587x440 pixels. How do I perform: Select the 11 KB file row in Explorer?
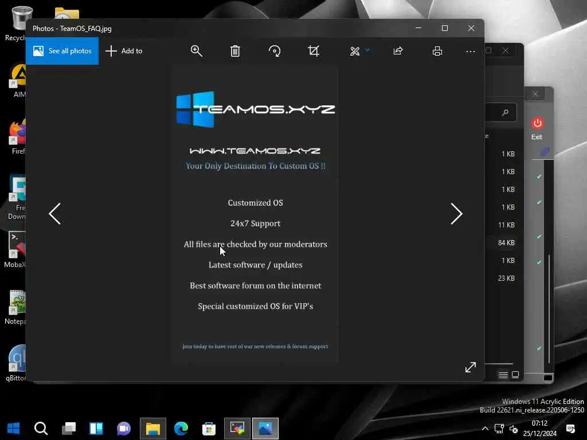pos(504,225)
